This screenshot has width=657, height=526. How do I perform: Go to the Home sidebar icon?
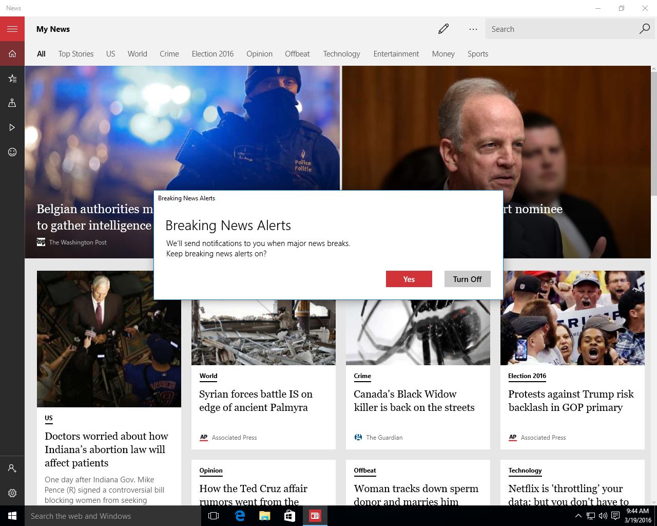coord(12,53)
